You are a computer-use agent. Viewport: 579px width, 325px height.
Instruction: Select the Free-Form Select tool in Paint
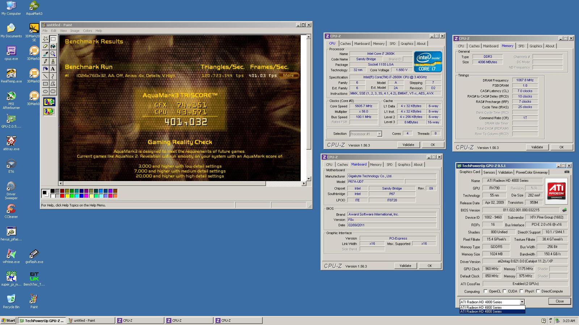point(46,39)
